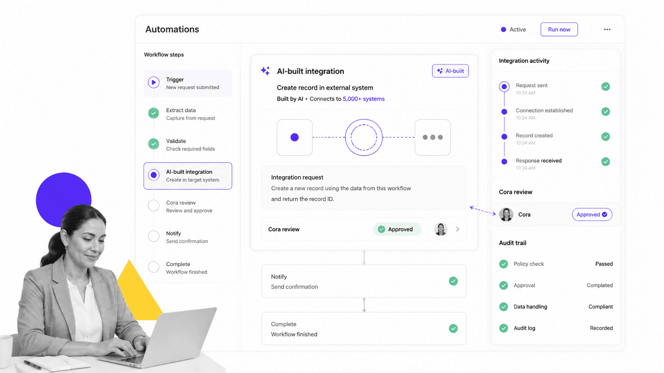
Task: Select the Cora review empty step circle
Action: tap(154, 205)
